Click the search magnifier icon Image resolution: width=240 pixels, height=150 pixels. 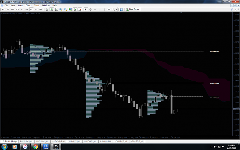(x=232, y=10)
